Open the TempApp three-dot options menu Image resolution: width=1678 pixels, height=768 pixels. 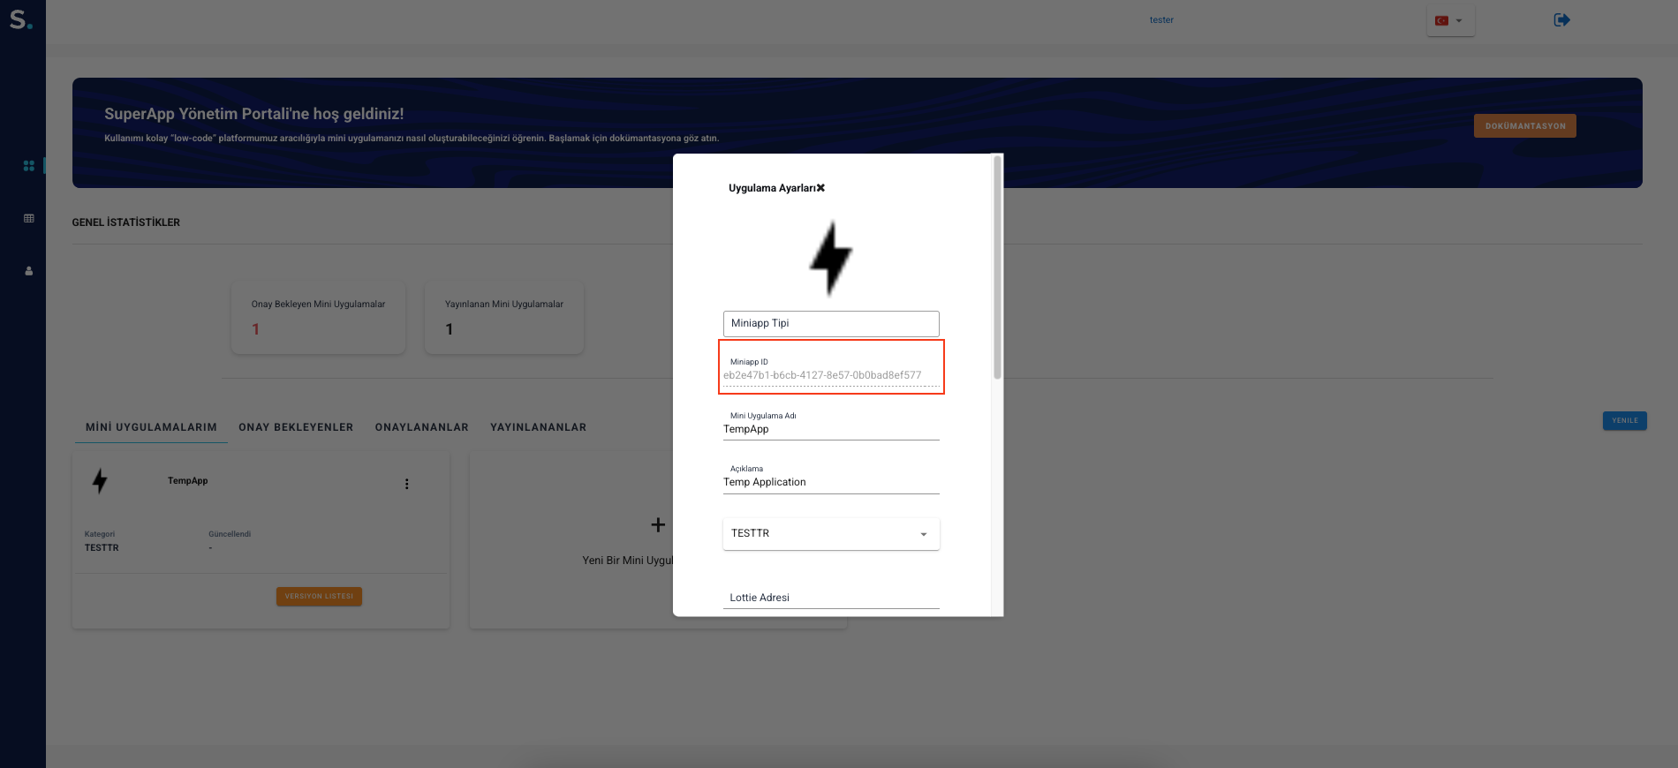tap(406, 484)
